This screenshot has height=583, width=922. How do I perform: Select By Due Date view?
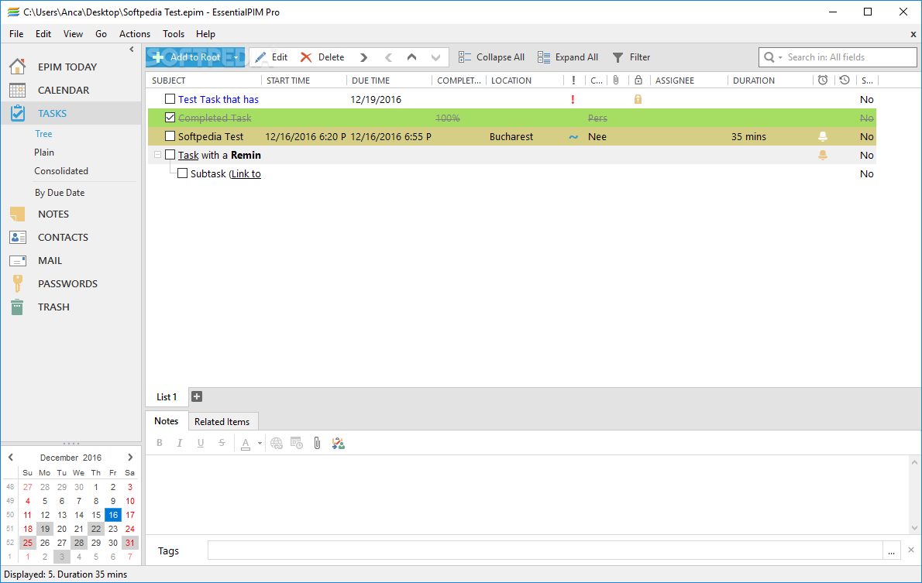60,193
